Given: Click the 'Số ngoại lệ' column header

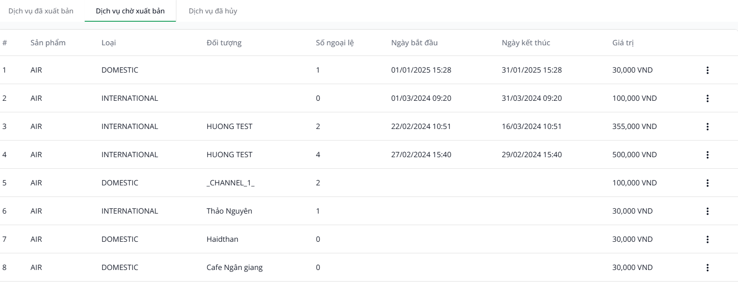Looking at the screenshot, I should click(335, 43).
